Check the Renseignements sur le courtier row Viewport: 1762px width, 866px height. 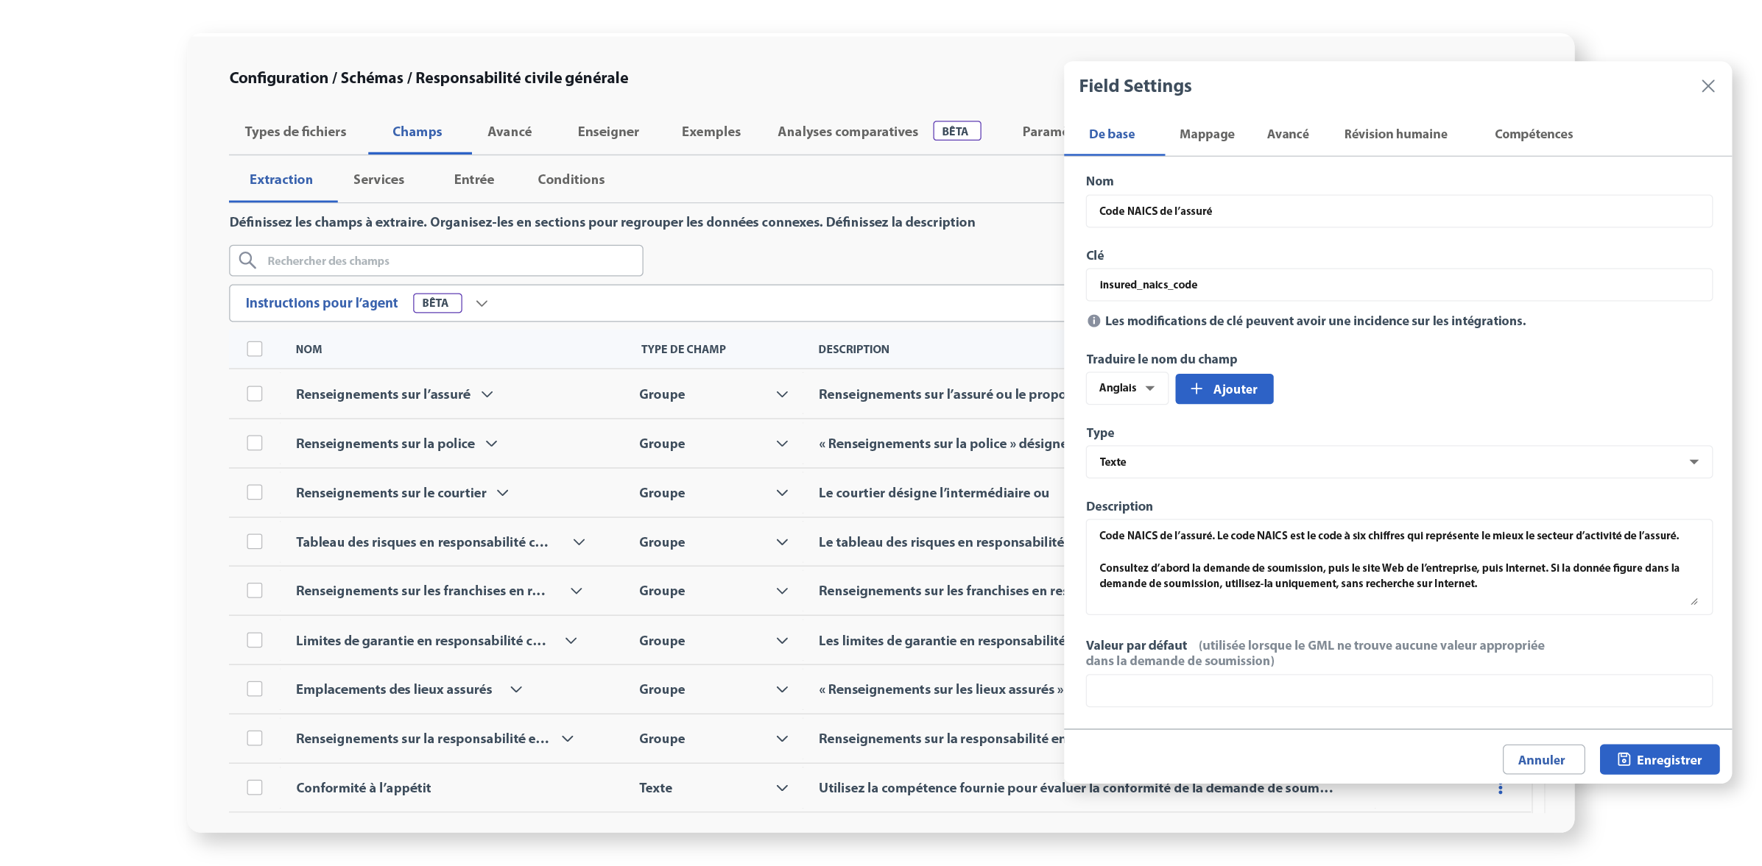pos(255,492)
